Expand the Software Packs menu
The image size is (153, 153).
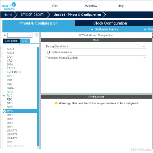[104, 29]
